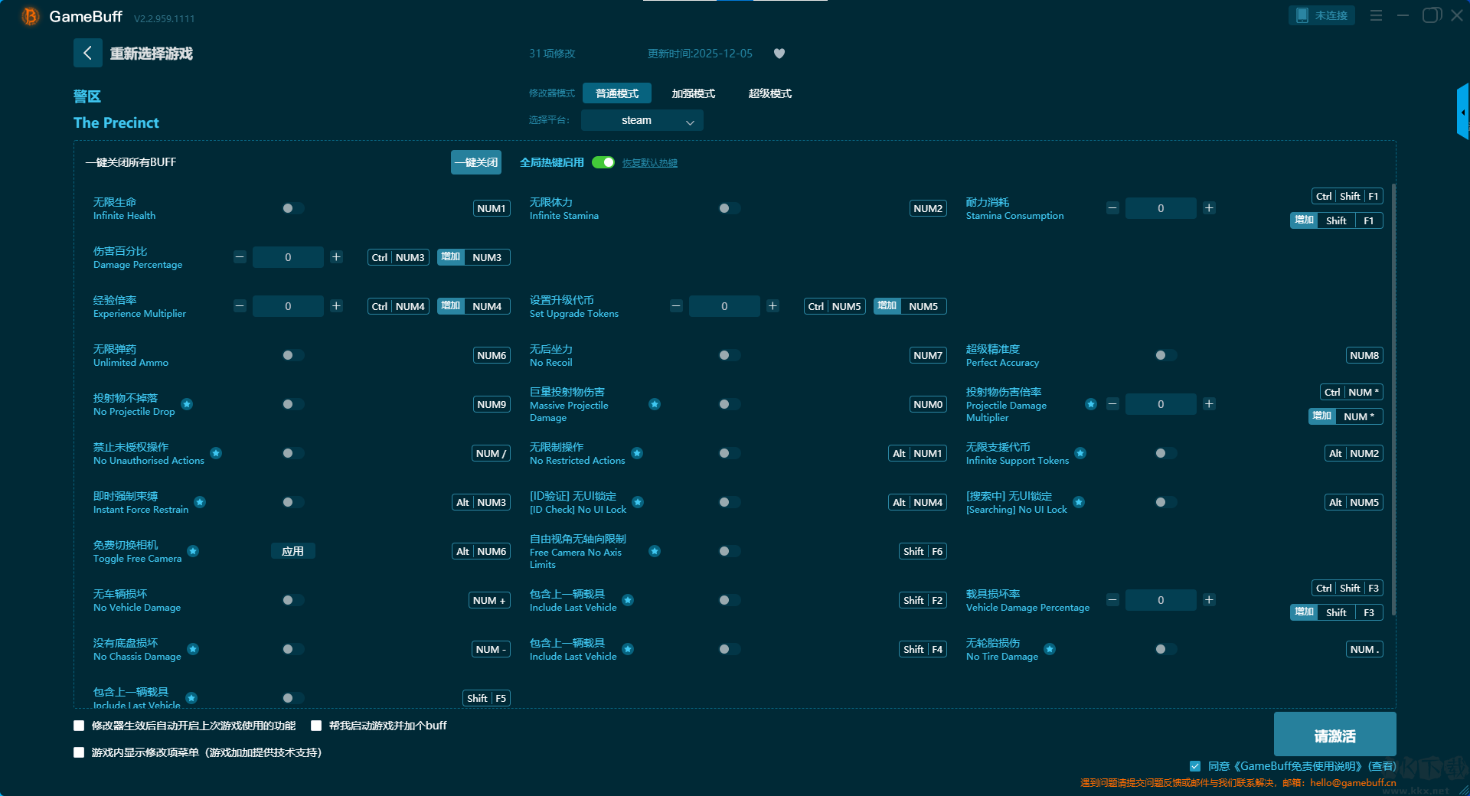Click star icon next to No Projectile Drop
Viewport: 1470px width, 796px height.
click(187, 404)
